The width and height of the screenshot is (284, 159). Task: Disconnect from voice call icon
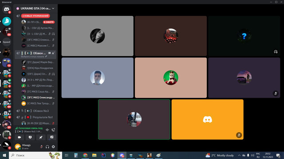pos(53,130)
